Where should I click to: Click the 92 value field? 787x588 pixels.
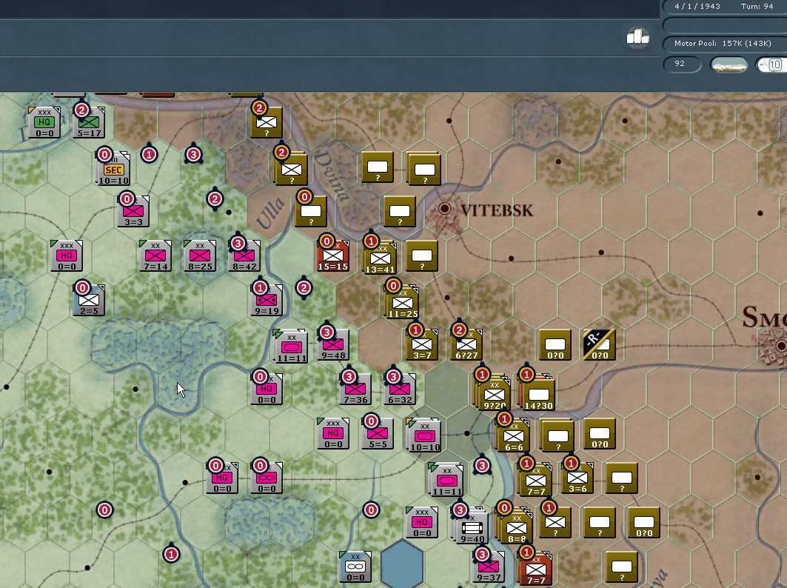coord(682,64)
